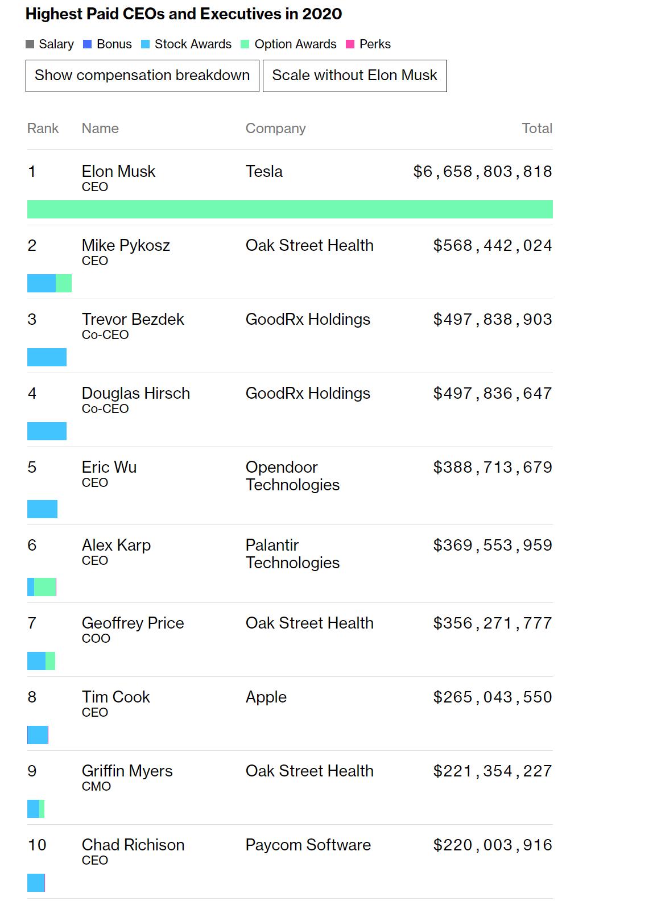
Task: Click the Alex Karp name
Action: tap(117, 545)
